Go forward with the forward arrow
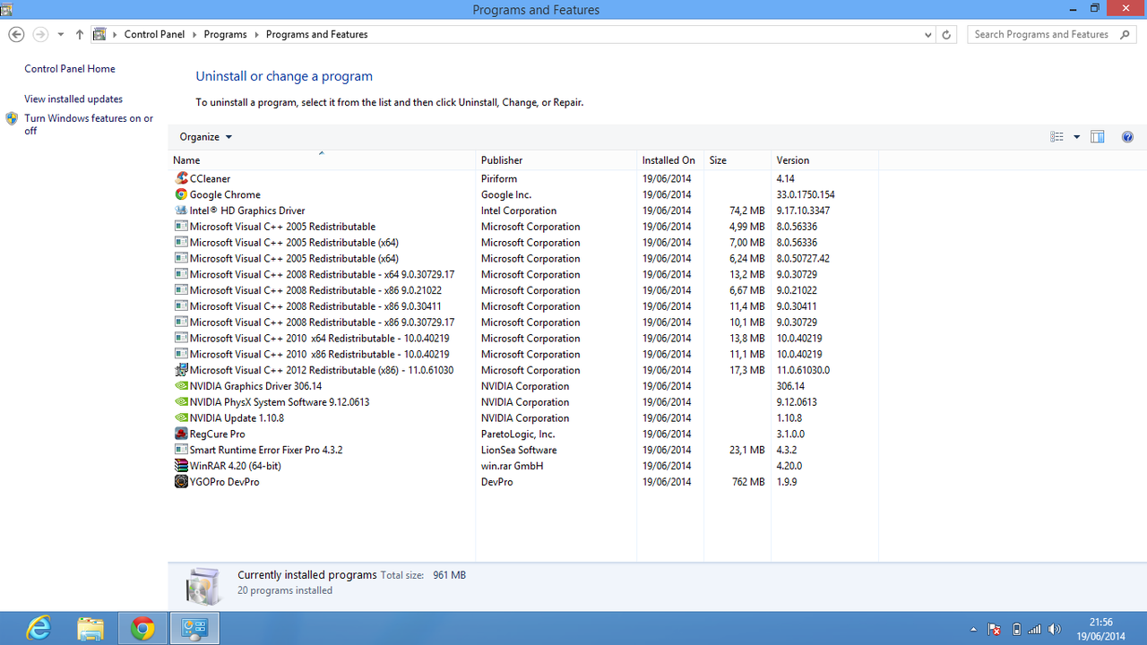The width and height of the screenshot is (1147, 645). pyautogui.click(x=40, y=34)
